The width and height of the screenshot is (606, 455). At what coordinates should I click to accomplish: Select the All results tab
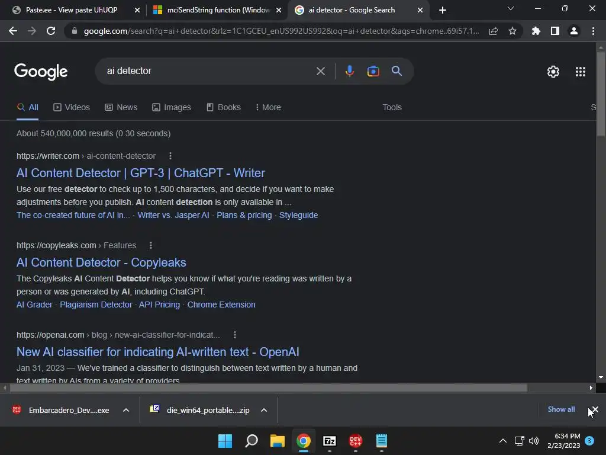click(27, 107)
